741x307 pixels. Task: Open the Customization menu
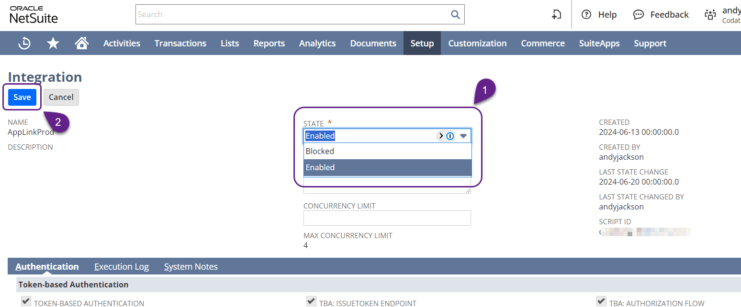(x=477, y=43)
